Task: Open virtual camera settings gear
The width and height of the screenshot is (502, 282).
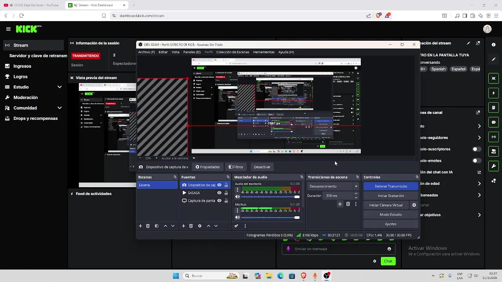Action: click(414, 205)
